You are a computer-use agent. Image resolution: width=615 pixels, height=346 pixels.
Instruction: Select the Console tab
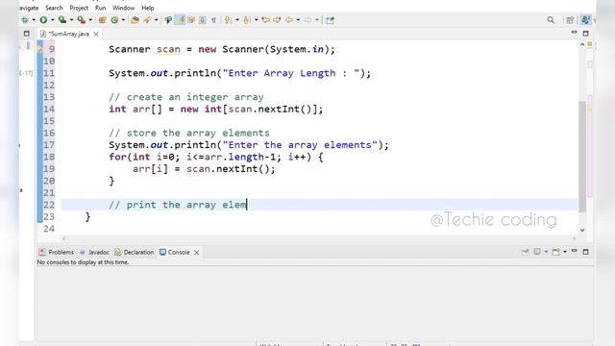tap(175, 252)
